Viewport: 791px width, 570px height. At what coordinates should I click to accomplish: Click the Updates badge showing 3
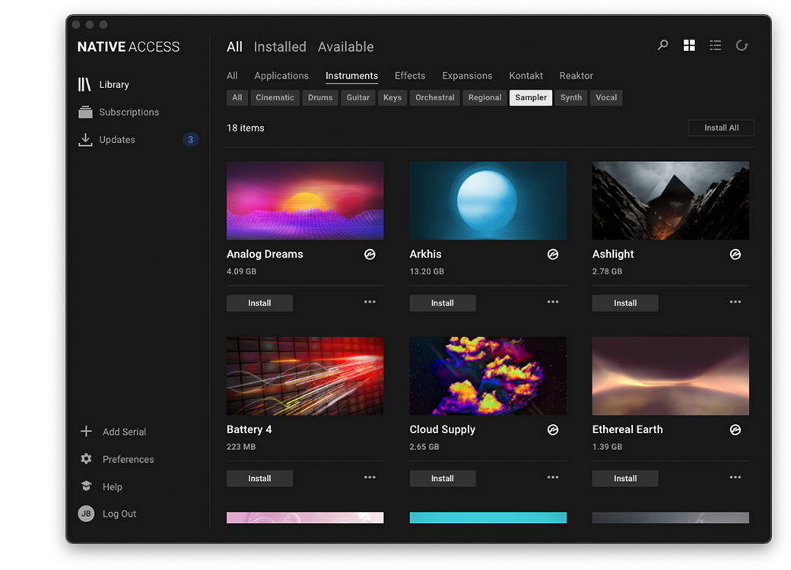pos(190,140)
